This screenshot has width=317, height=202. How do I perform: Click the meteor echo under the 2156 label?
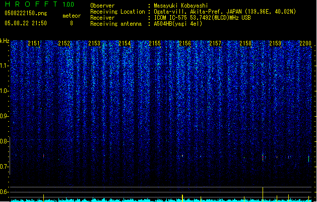[182, 156]
